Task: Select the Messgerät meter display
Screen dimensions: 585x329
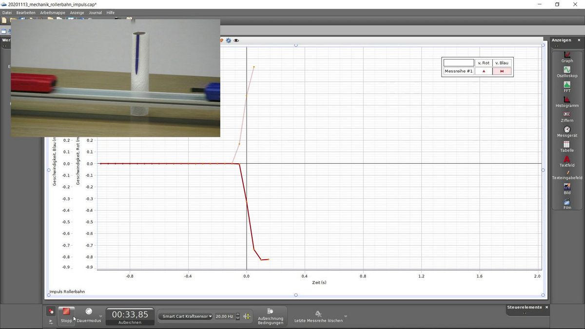Action: coord(567,132)
